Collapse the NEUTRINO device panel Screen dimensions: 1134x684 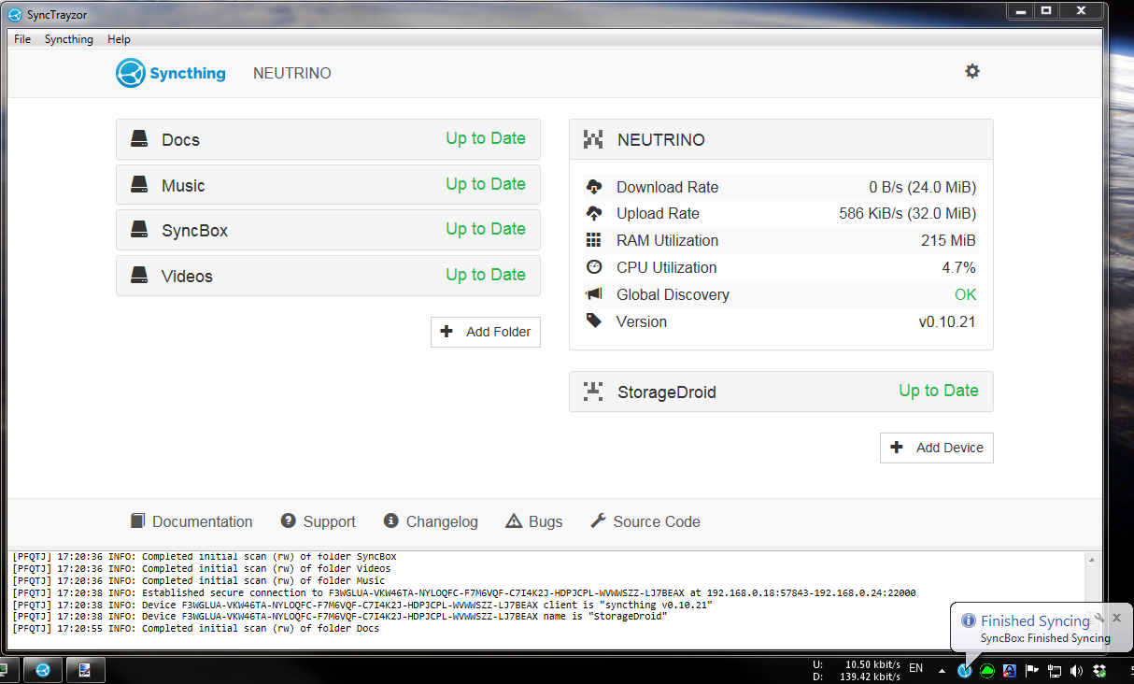pyautogui.click(x=781, y=139)
